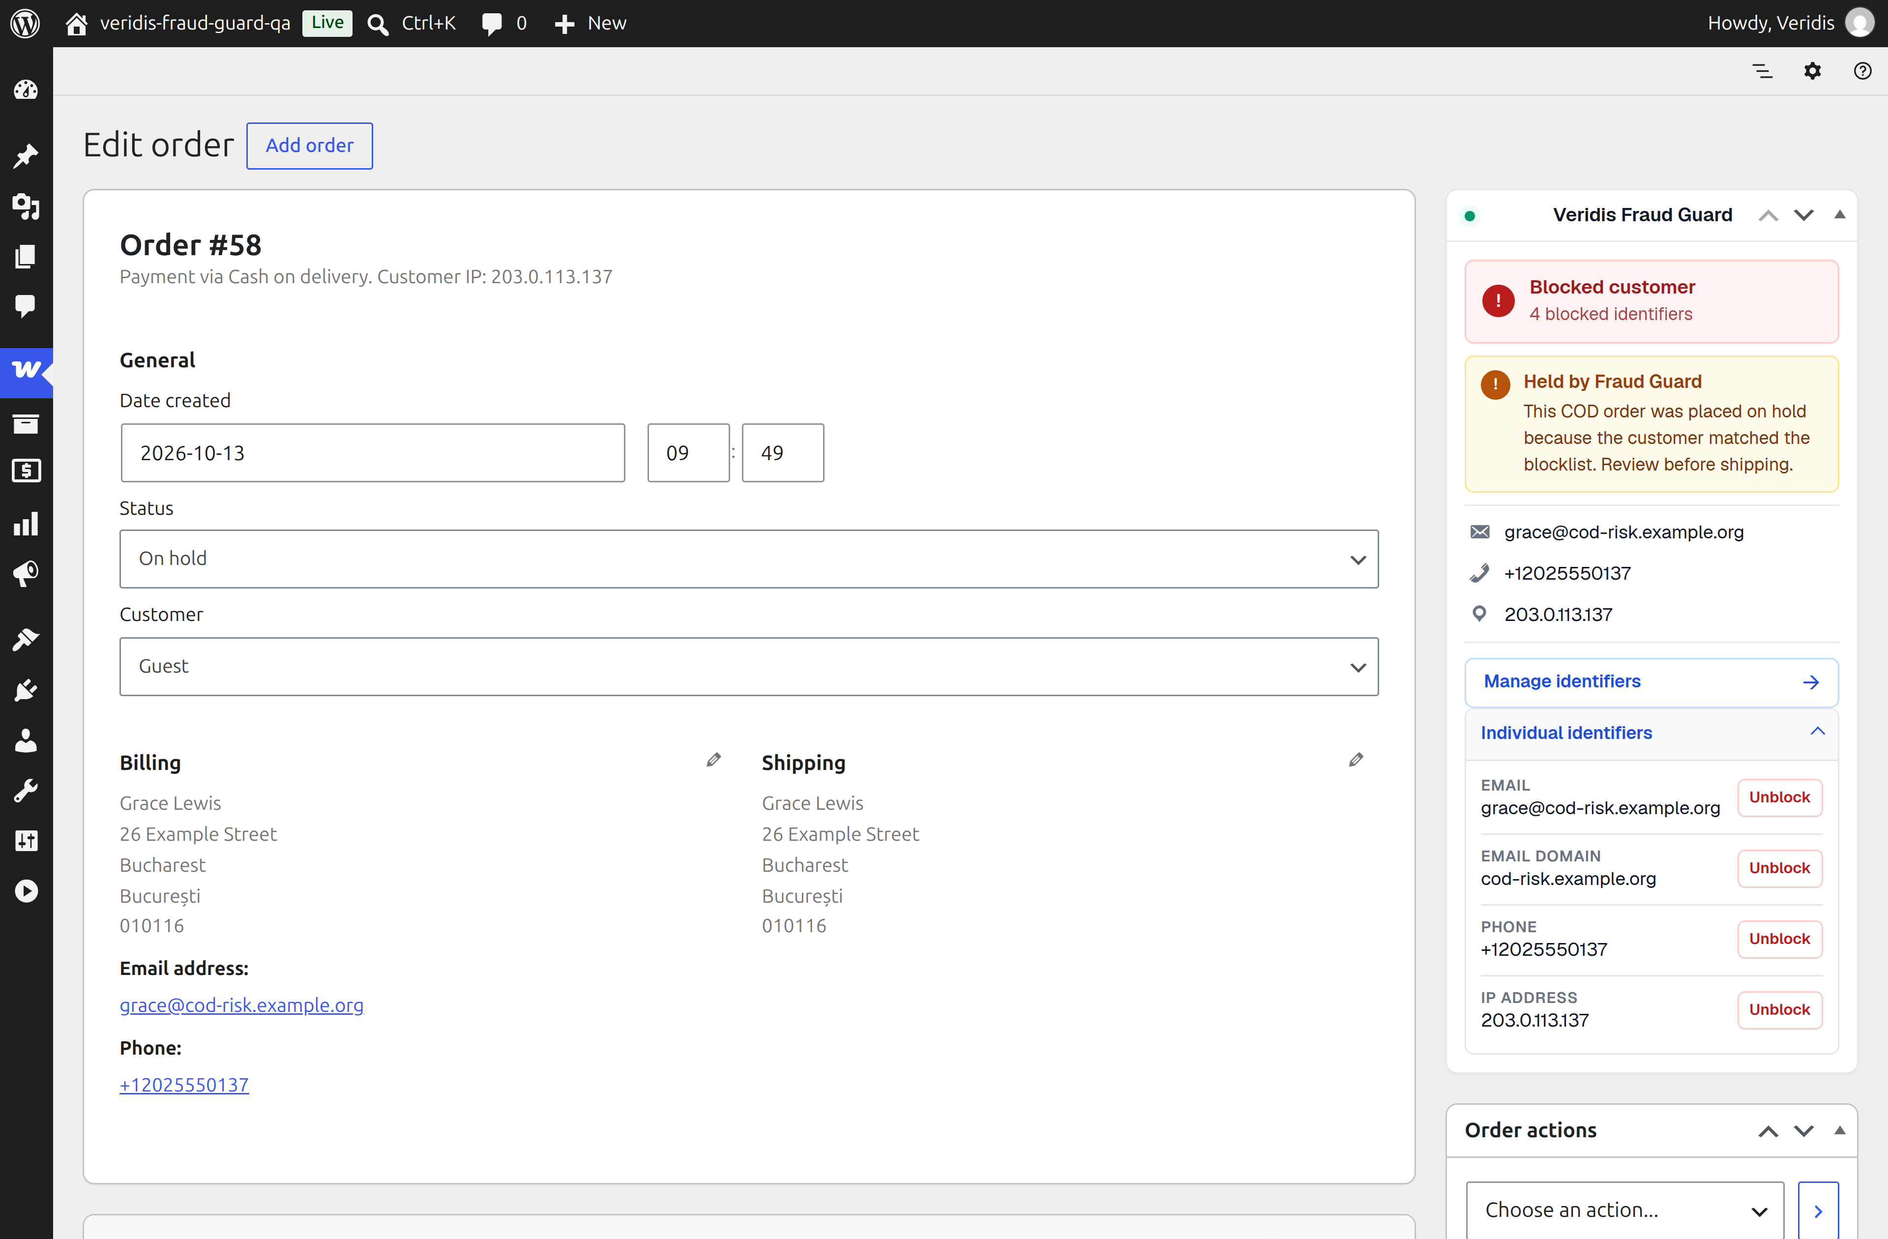Toggle the Order actions panel triangle
1888x1239 pixels.
(1840, 1131)
